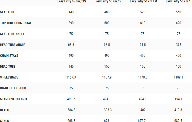This screenshot has height=122, width=192.
Task: Select the Easy Entry 58 cm / L header
Action: click(x=178, y=2)
